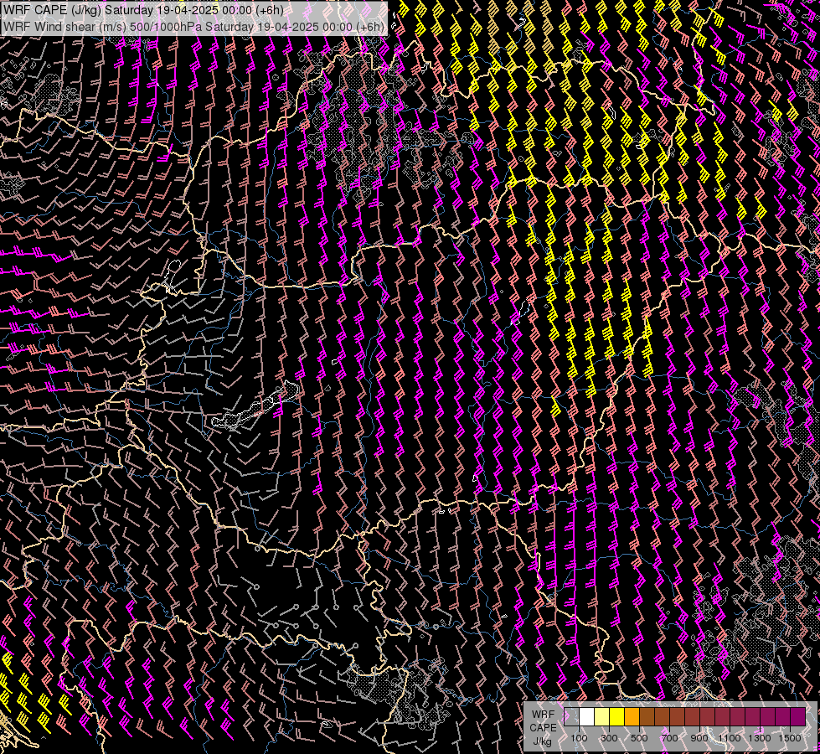
Task: Click the J/kg unit label in the legend
Action: 542,741
